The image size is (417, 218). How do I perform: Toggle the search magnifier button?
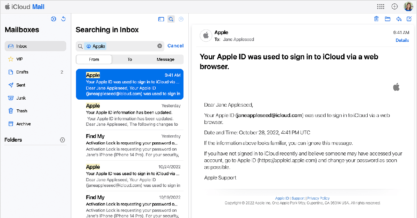171,19
